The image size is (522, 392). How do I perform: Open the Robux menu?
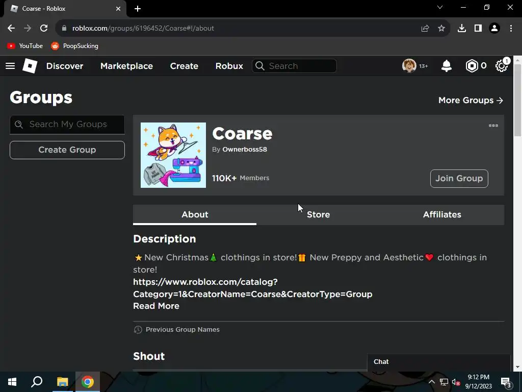229,66
